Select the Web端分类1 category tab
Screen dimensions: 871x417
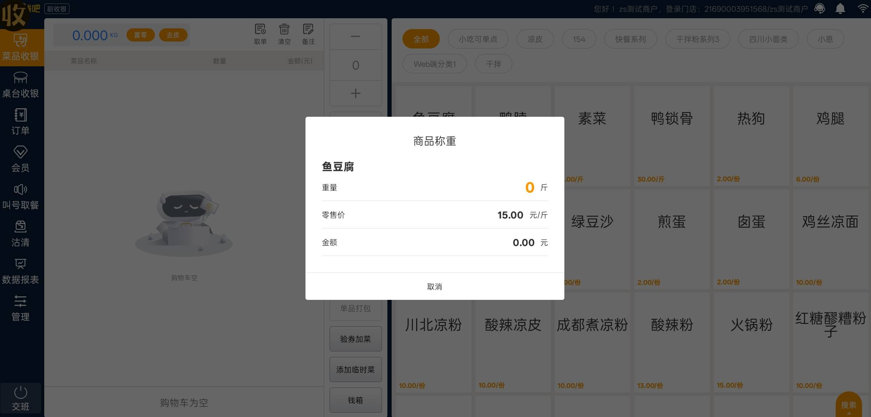click(x=435, y=64)
